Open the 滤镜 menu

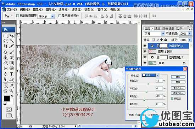pyautogui.click(x=76, y=10)
